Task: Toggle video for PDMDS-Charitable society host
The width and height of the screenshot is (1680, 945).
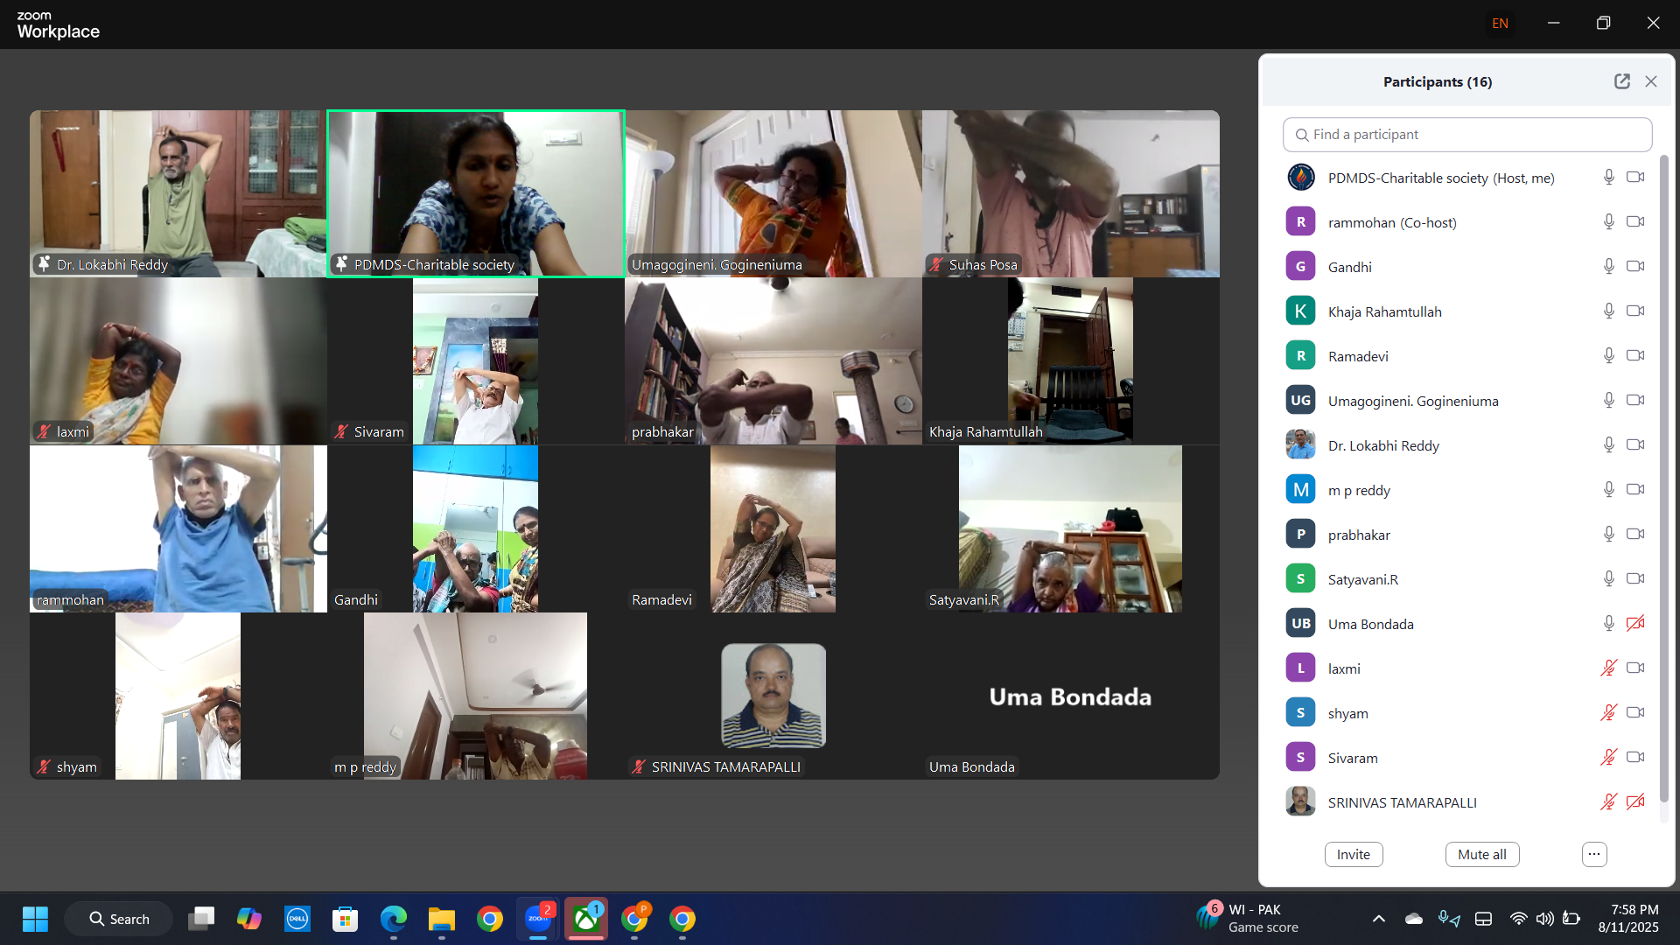Action: pyautogui.click(x=1635, y=178)
